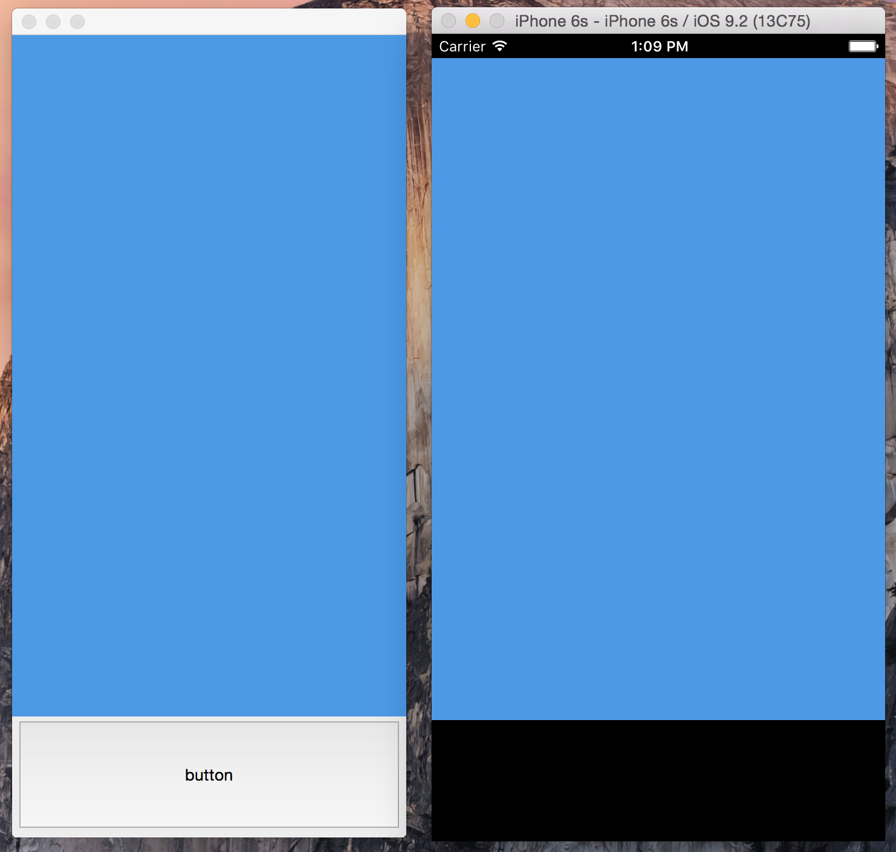The width and height of the screenshot is (896, 852).
Task: Minimize the iPhone 6s simulator window
Action: point(473,21)
